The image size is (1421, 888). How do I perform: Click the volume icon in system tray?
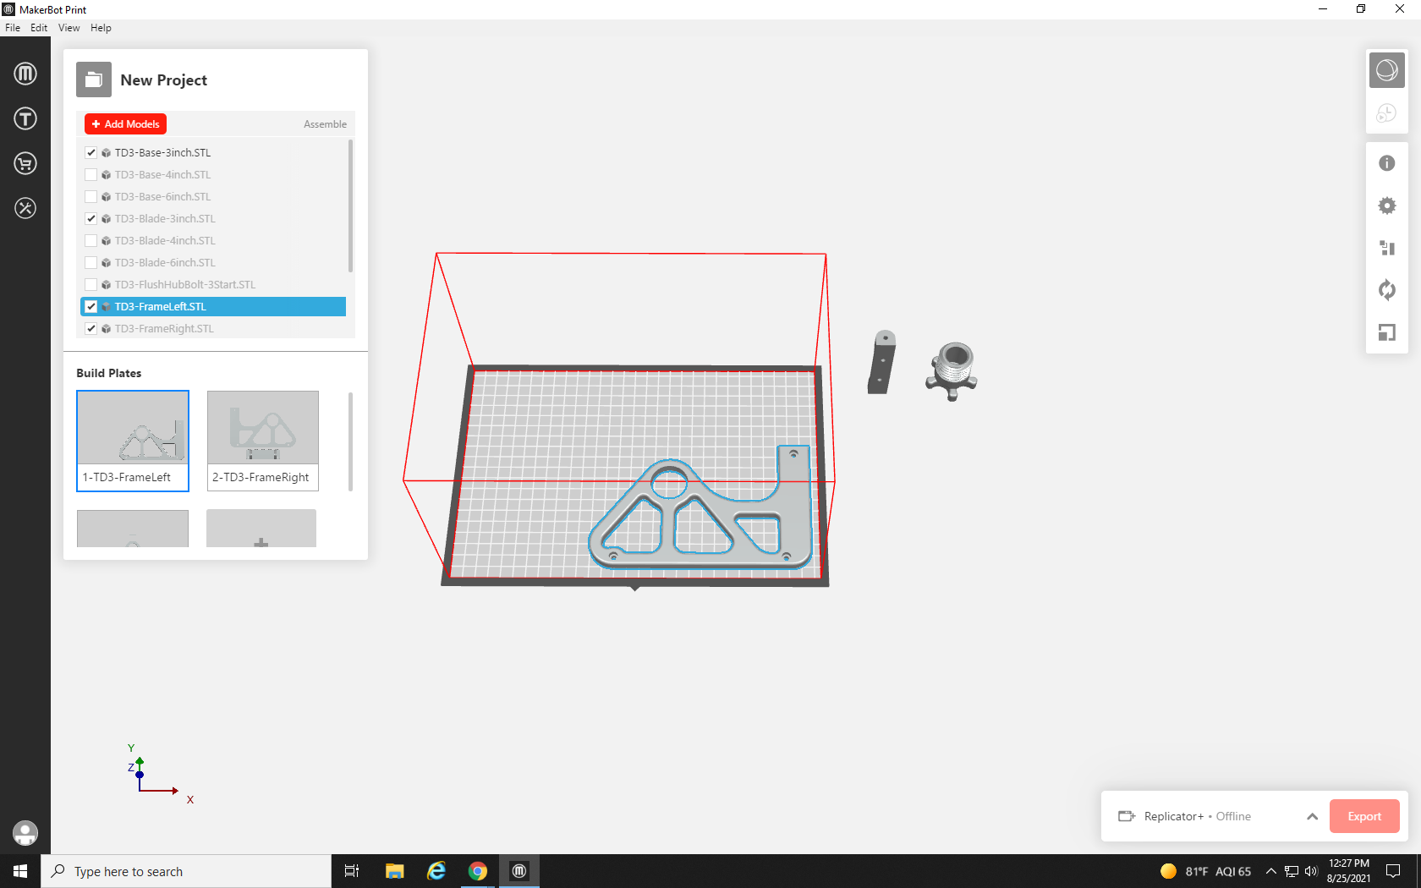tap(1311, 871)
